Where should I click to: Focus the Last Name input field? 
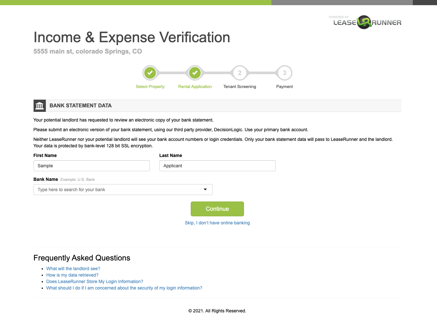click(217, 166)
